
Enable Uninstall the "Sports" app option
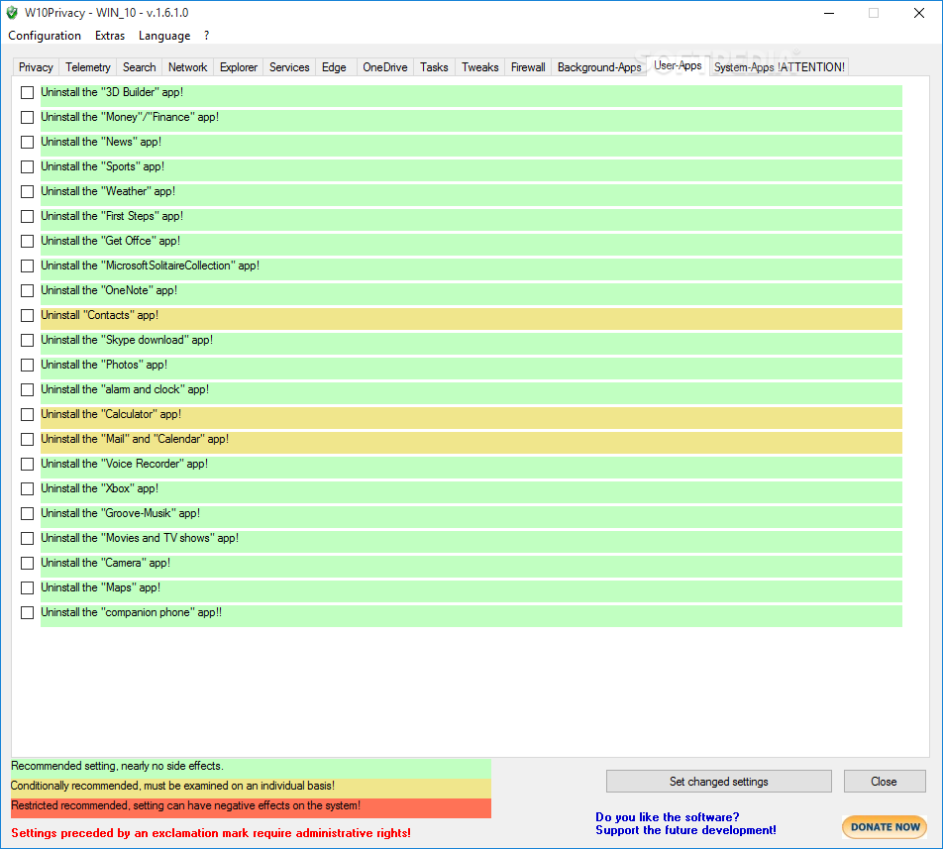pyautogui.click(x=27, y=166)
